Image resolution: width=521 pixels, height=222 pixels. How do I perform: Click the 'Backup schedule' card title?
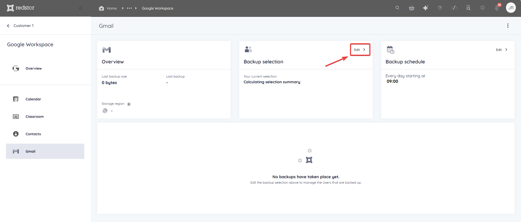pos(405,62)
